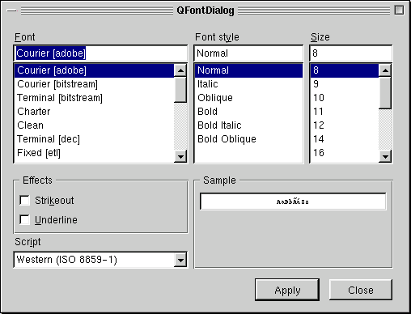Click the Font list scrollbar thumb

180,90
